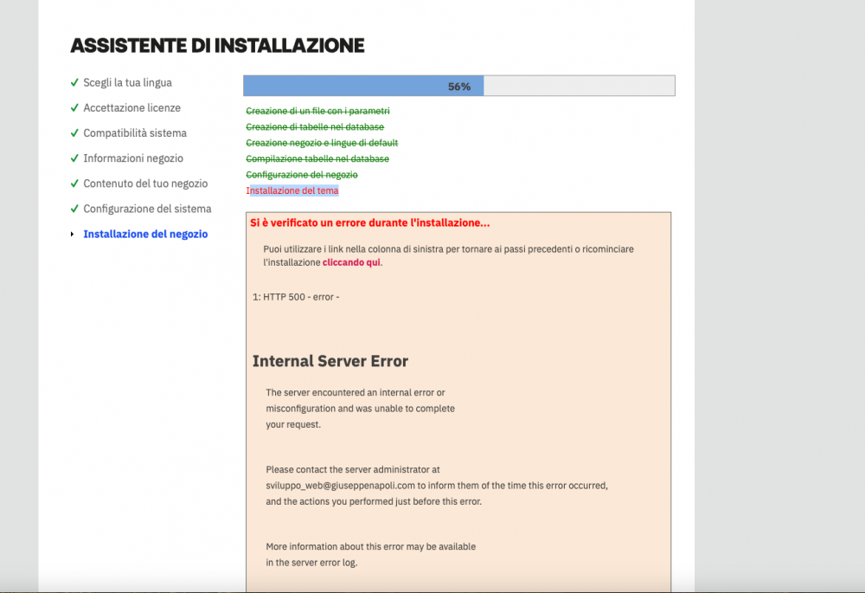Go back to the "Informazioni negozio" step
Viewport: 865px width, 593px height.
coord(133,158)
